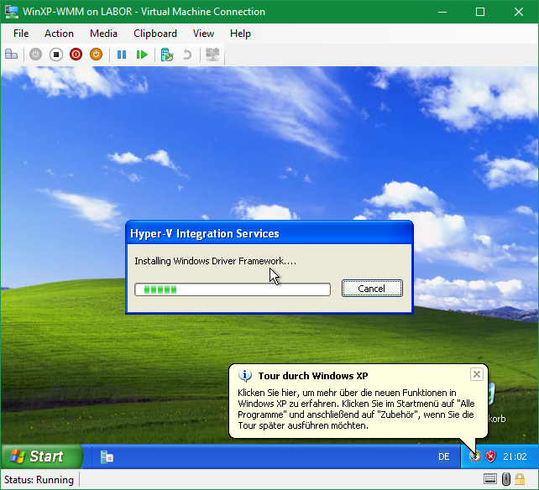Screen dimensions: 539x490
Task: Click the red Shut Down icon
Action: point(76,55)
